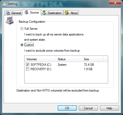Open the About tab
Image resolution: width=123 pixels, height=115 pixels.
pos(71,13)
